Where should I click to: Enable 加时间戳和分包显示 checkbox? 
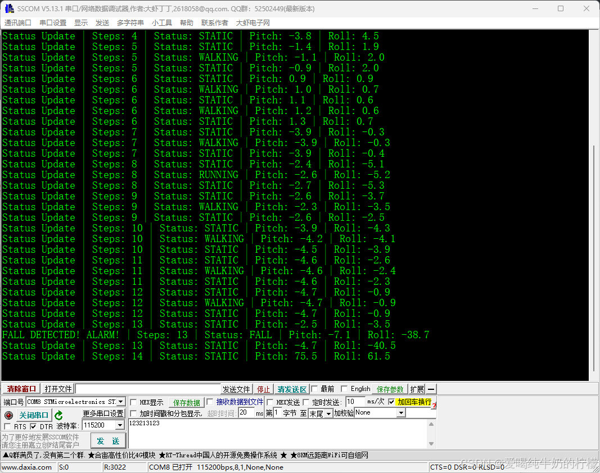click(x=133, y=413)
